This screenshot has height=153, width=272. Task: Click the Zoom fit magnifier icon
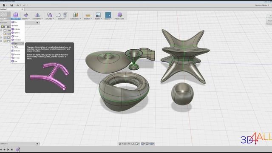(x=137, y=144)
